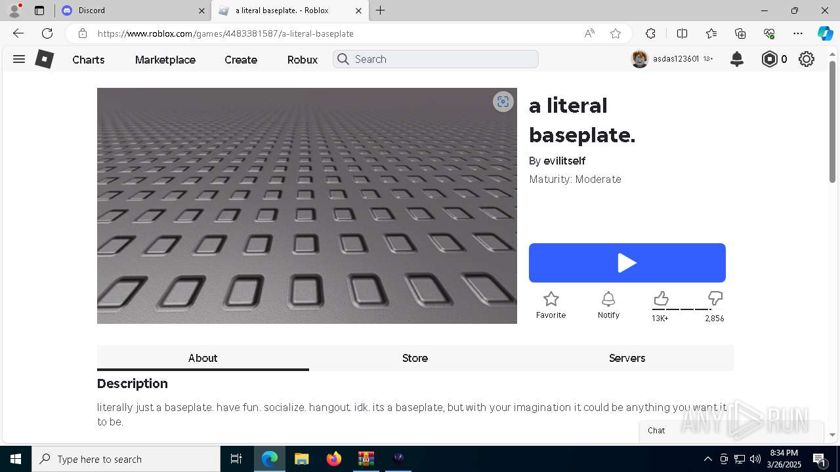Select the About tab
Viewport: 840px width, 472px height.
tap(203, 358)
